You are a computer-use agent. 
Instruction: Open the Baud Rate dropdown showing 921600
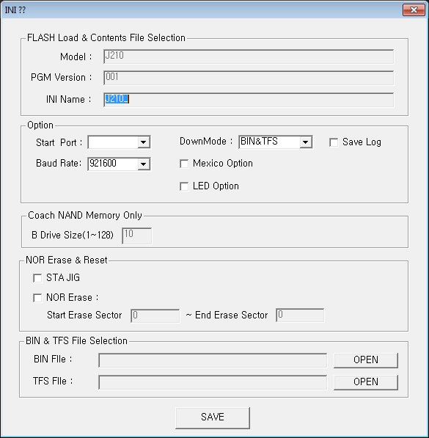tap(120, 164)
